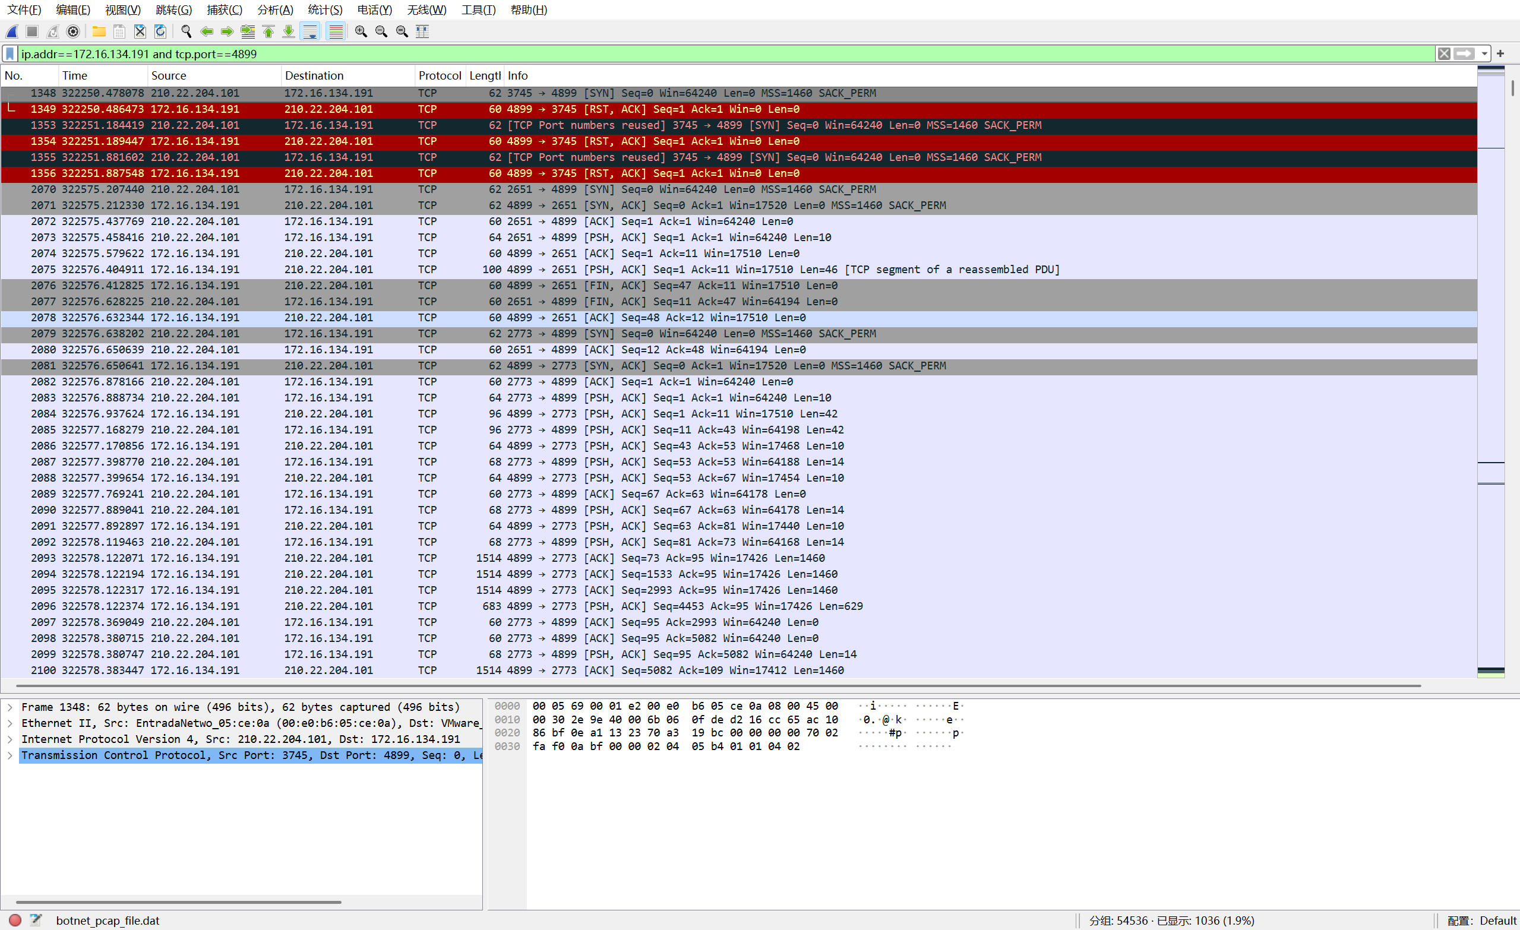Click the filter bookmark icon

(10, 54)
